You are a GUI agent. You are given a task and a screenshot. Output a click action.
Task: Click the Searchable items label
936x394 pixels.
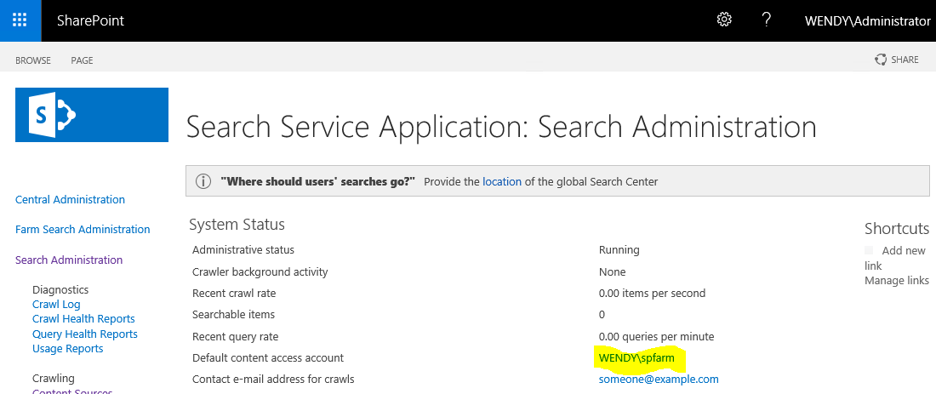(233, 314)
